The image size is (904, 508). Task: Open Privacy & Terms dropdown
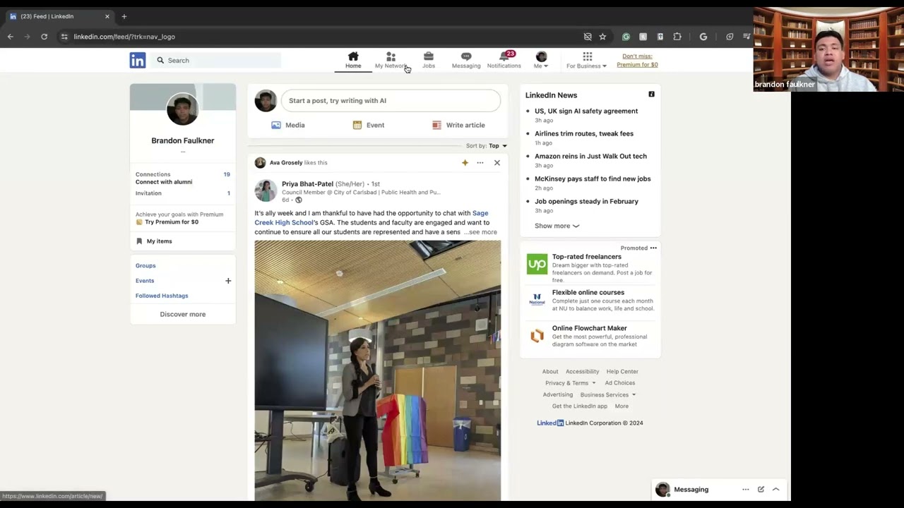[x=570, y=383]
